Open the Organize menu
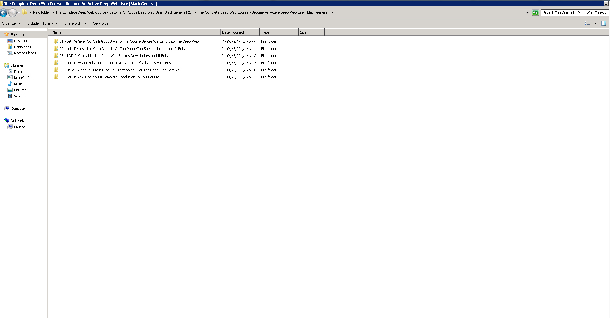 [11, 23]
